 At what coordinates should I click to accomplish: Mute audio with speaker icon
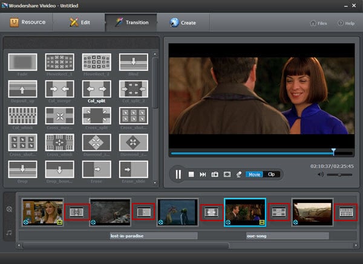pos(321,175)
